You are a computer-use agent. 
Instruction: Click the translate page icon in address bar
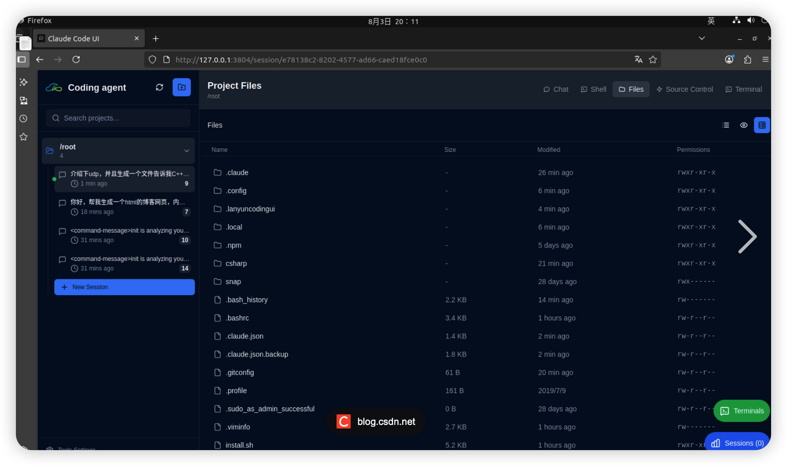point(638,60)
